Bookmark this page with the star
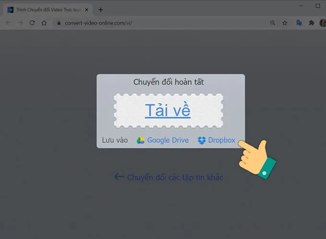The height and width of the screenshot is (239, 326). [x=285, y=23]
